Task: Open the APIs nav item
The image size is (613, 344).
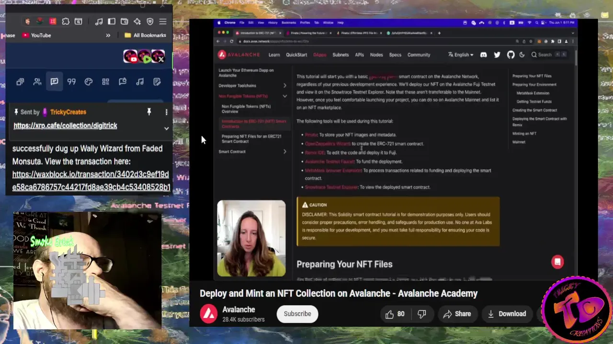Action: tap(359, 55)
